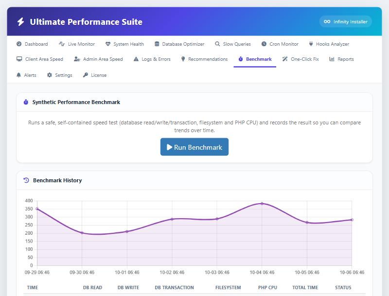
Task: Open the Alerts tab
Action: (x=26, y=75)
